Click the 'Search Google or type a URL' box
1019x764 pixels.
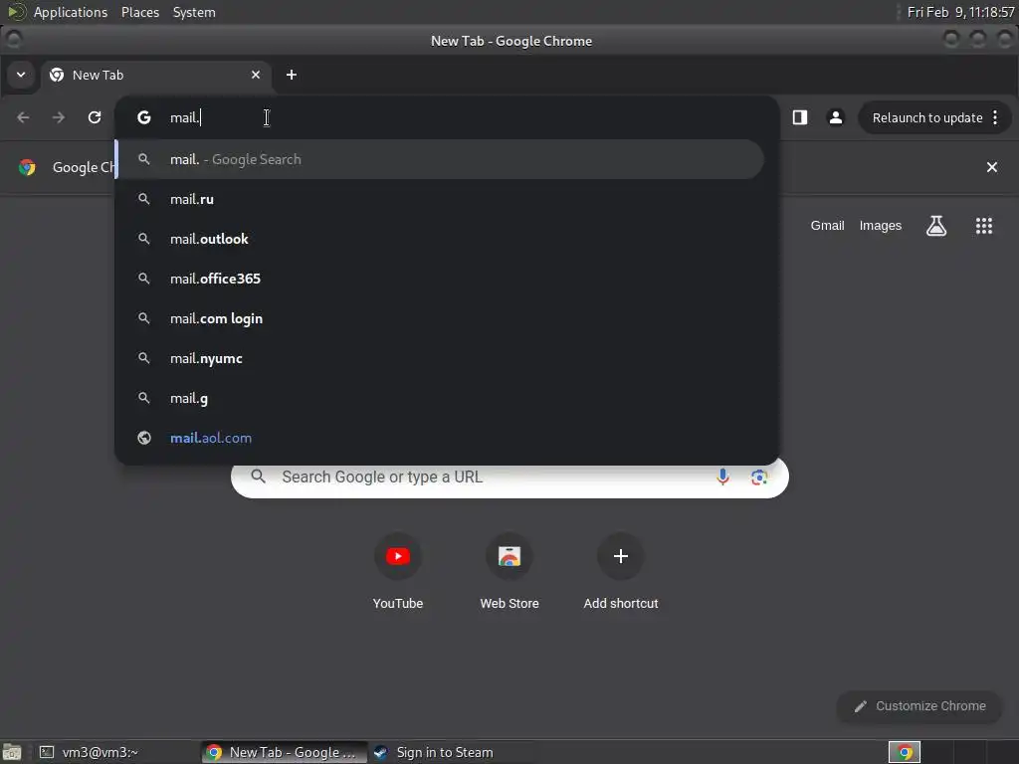point(509,477)
